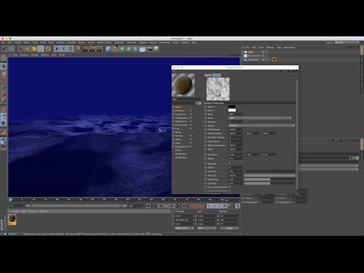Click Go to Start of timeline
The image size is (364, 273).
point(149,206)
